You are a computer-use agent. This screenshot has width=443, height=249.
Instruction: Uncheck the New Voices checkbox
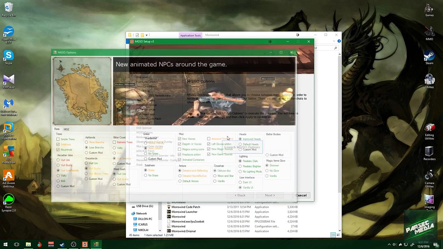point(179,139)
